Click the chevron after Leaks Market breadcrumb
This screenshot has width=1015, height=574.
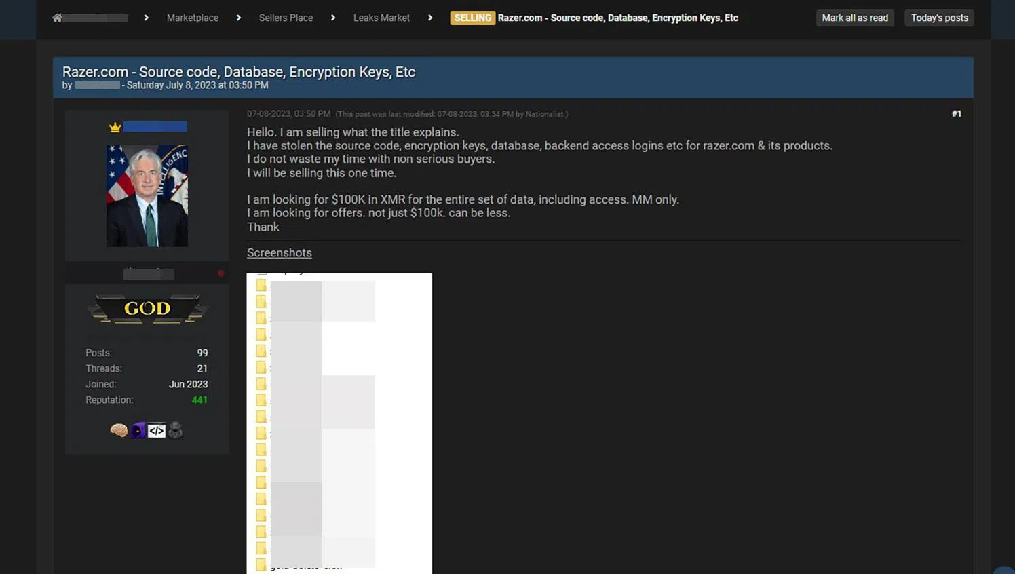coord(430,18)
